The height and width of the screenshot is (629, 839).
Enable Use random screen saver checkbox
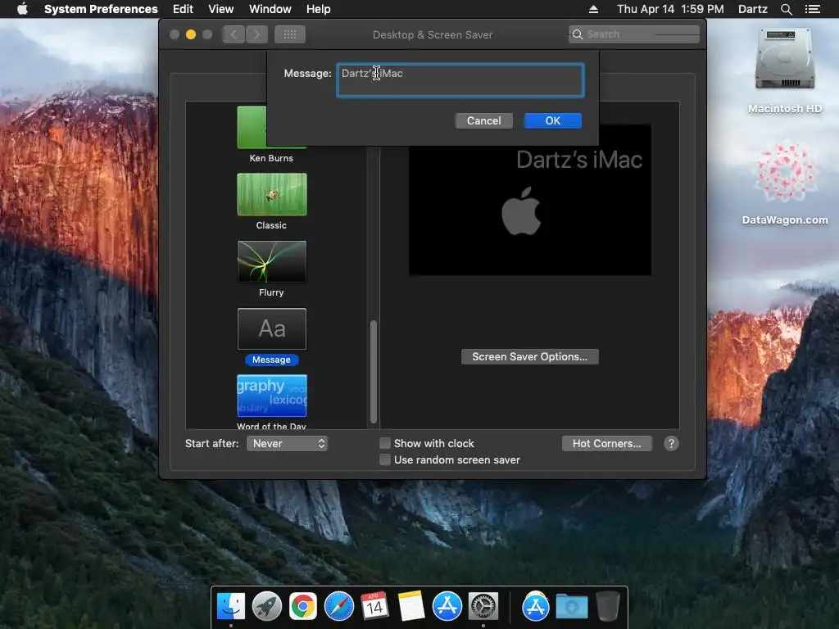click(385, 460)
